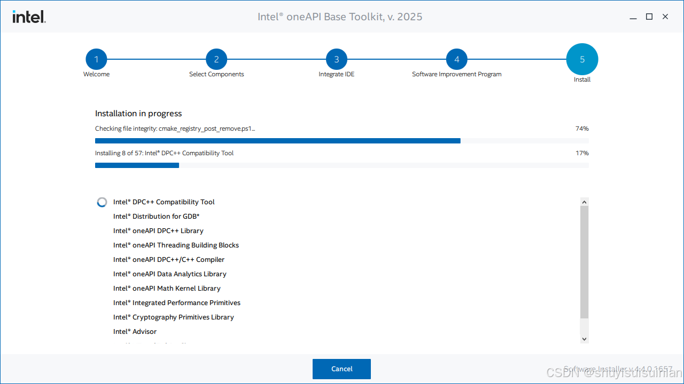Select step 1 Welcome circle
684x384 pixels.
(96, 59)
